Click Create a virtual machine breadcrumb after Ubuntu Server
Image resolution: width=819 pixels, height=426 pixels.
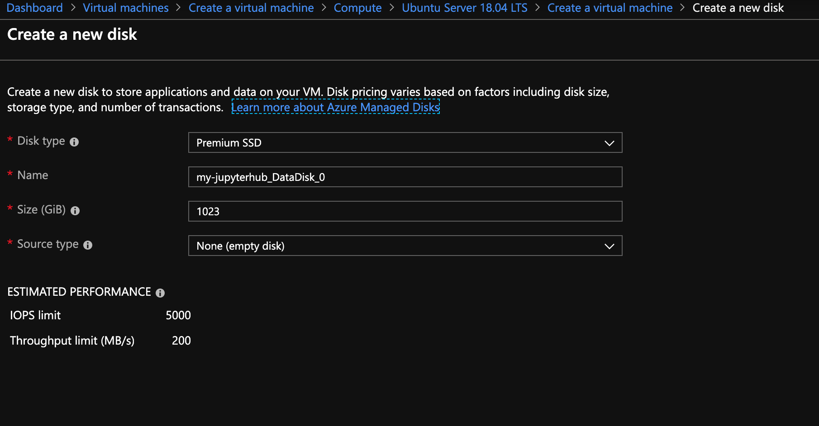pos(610,8)
